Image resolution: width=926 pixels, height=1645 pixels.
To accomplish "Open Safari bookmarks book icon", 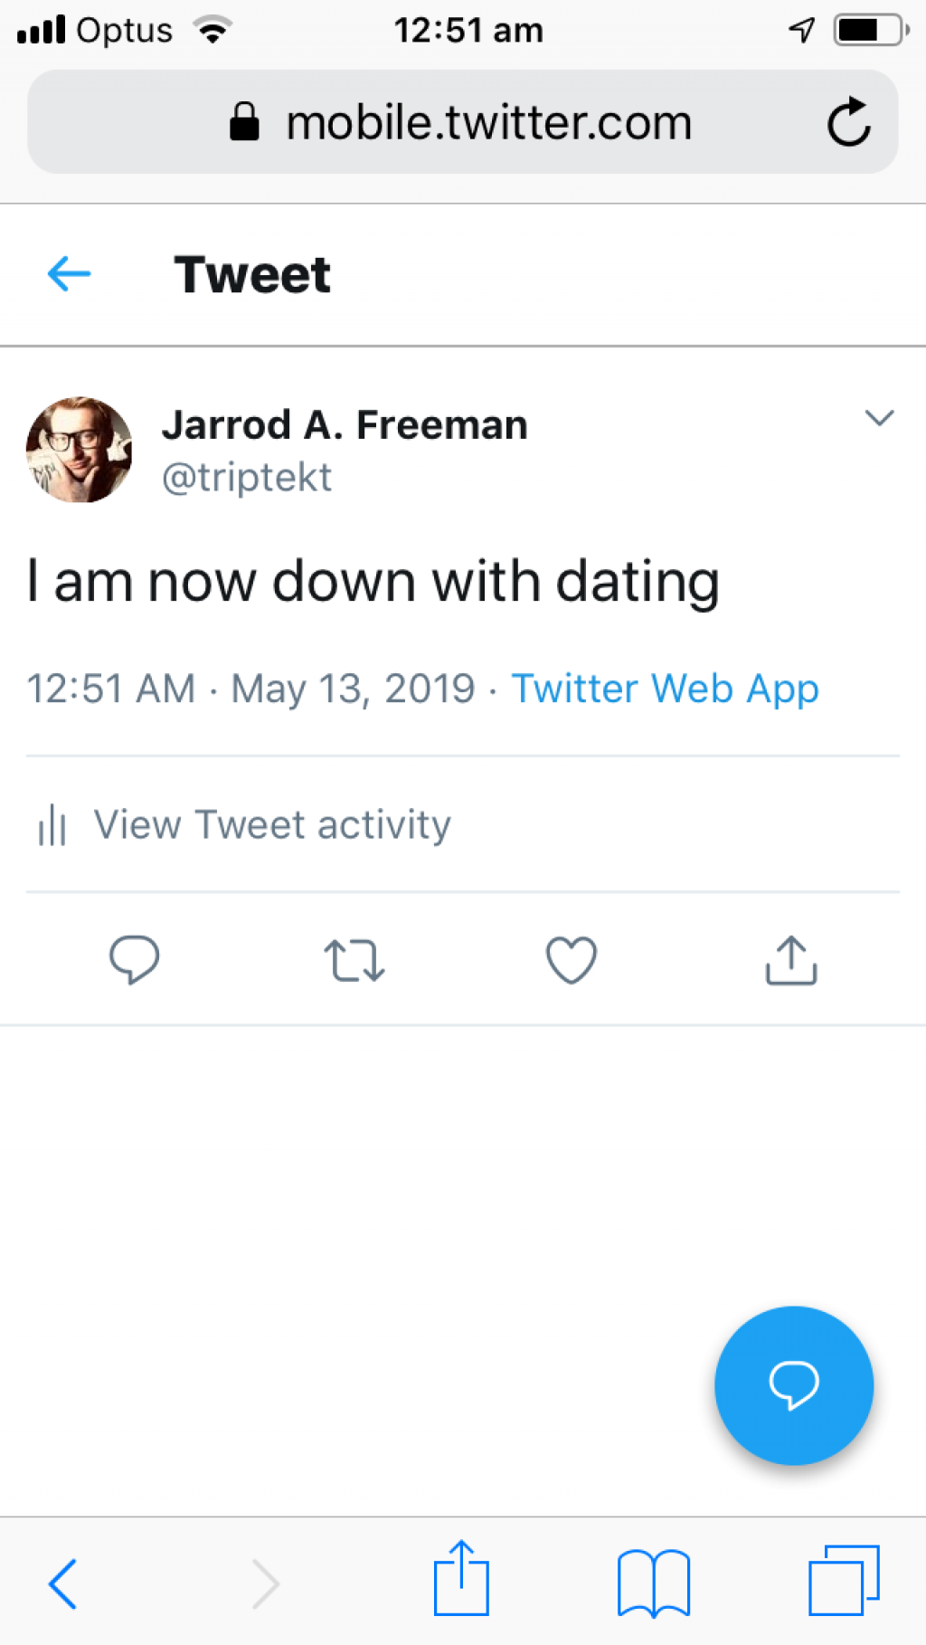I will pyautogui.click(x=654, y=1583).
